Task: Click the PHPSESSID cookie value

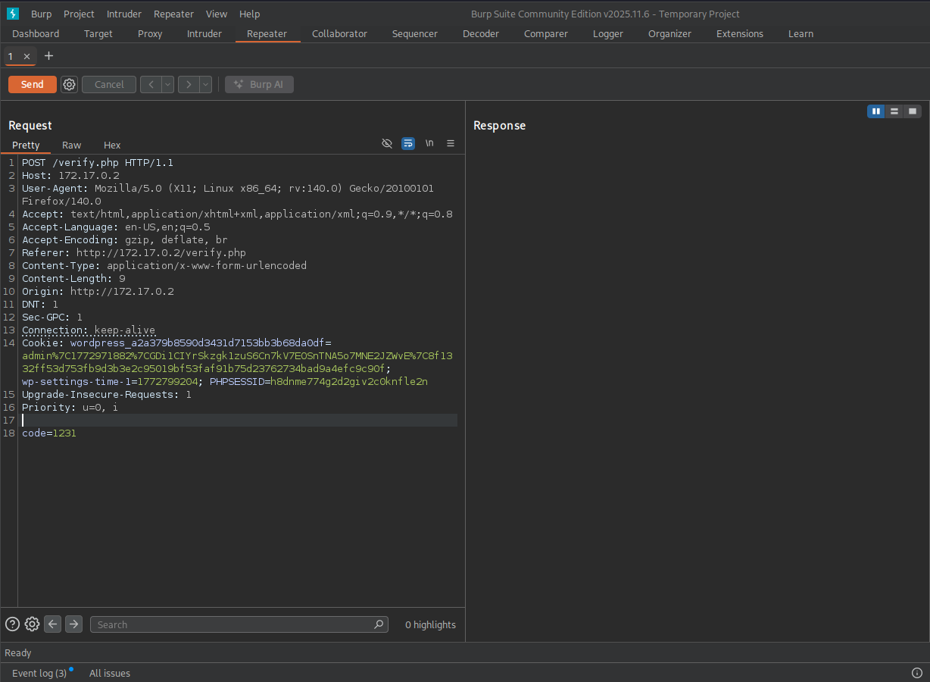Action: point(349,382)
